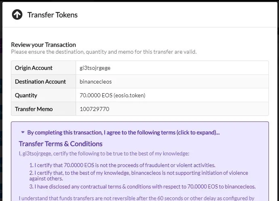This screenshot has height=201, width=279.
Task: Click the second certification about initiation of violence
Action: (x=139, y=176)
